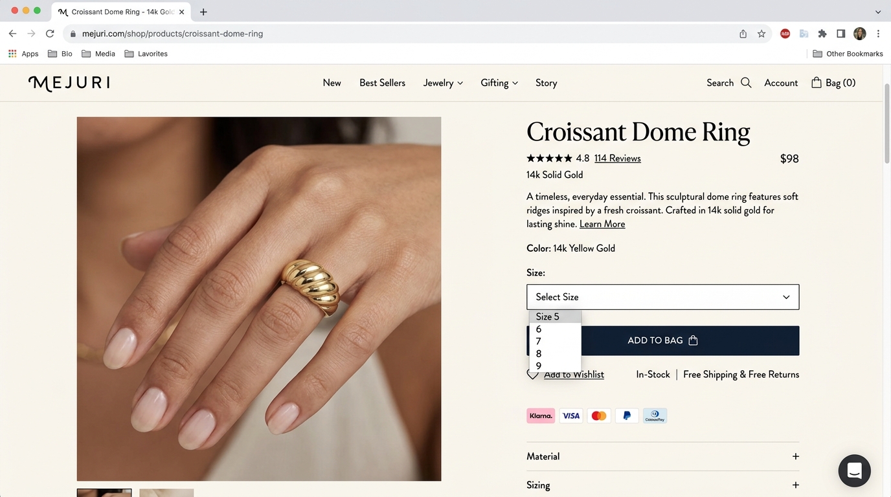Click the ADD TO BAG button
The image size is (891, 497).
tap(662, 340)
